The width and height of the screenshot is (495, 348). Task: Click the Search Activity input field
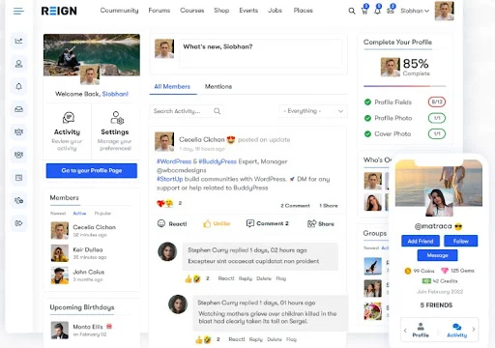tap(187, 111)
